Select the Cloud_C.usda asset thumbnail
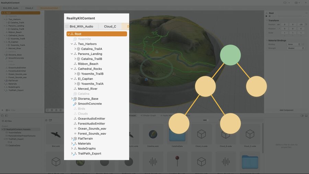Screen dimensions: 309x174 tap(250, 135)
